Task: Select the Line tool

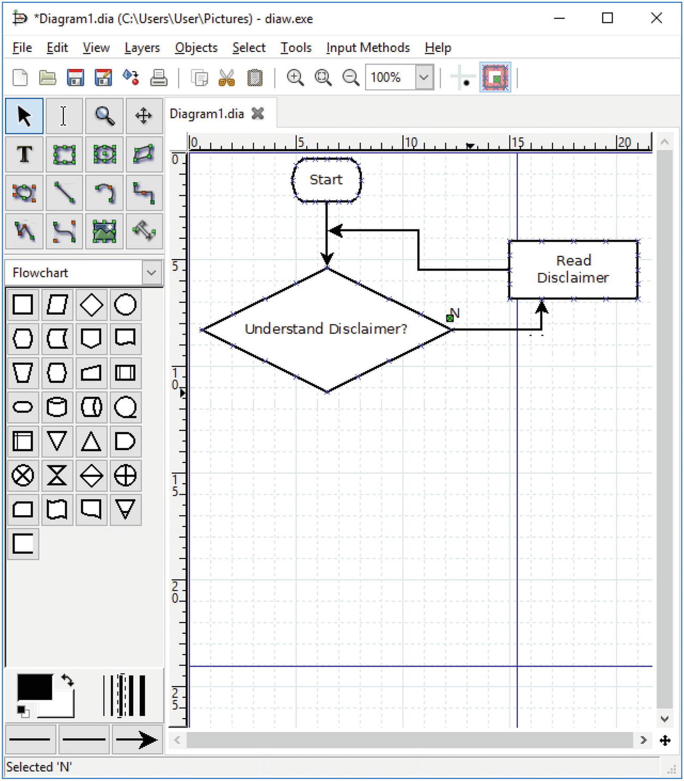Action: click(64, 193)
